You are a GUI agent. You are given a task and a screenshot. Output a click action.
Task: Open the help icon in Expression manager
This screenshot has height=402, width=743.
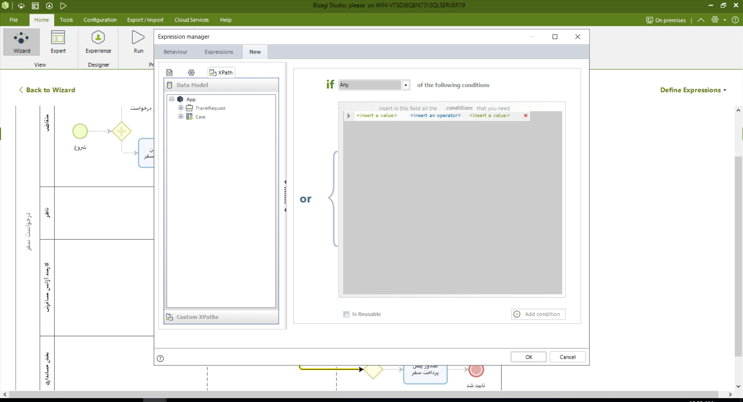point(160,358)
